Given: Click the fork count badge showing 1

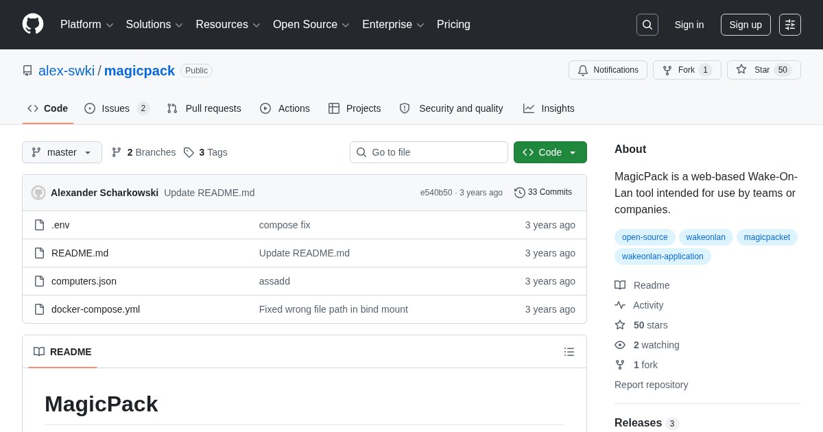Looking at the screenshot, I should [706, 70].
